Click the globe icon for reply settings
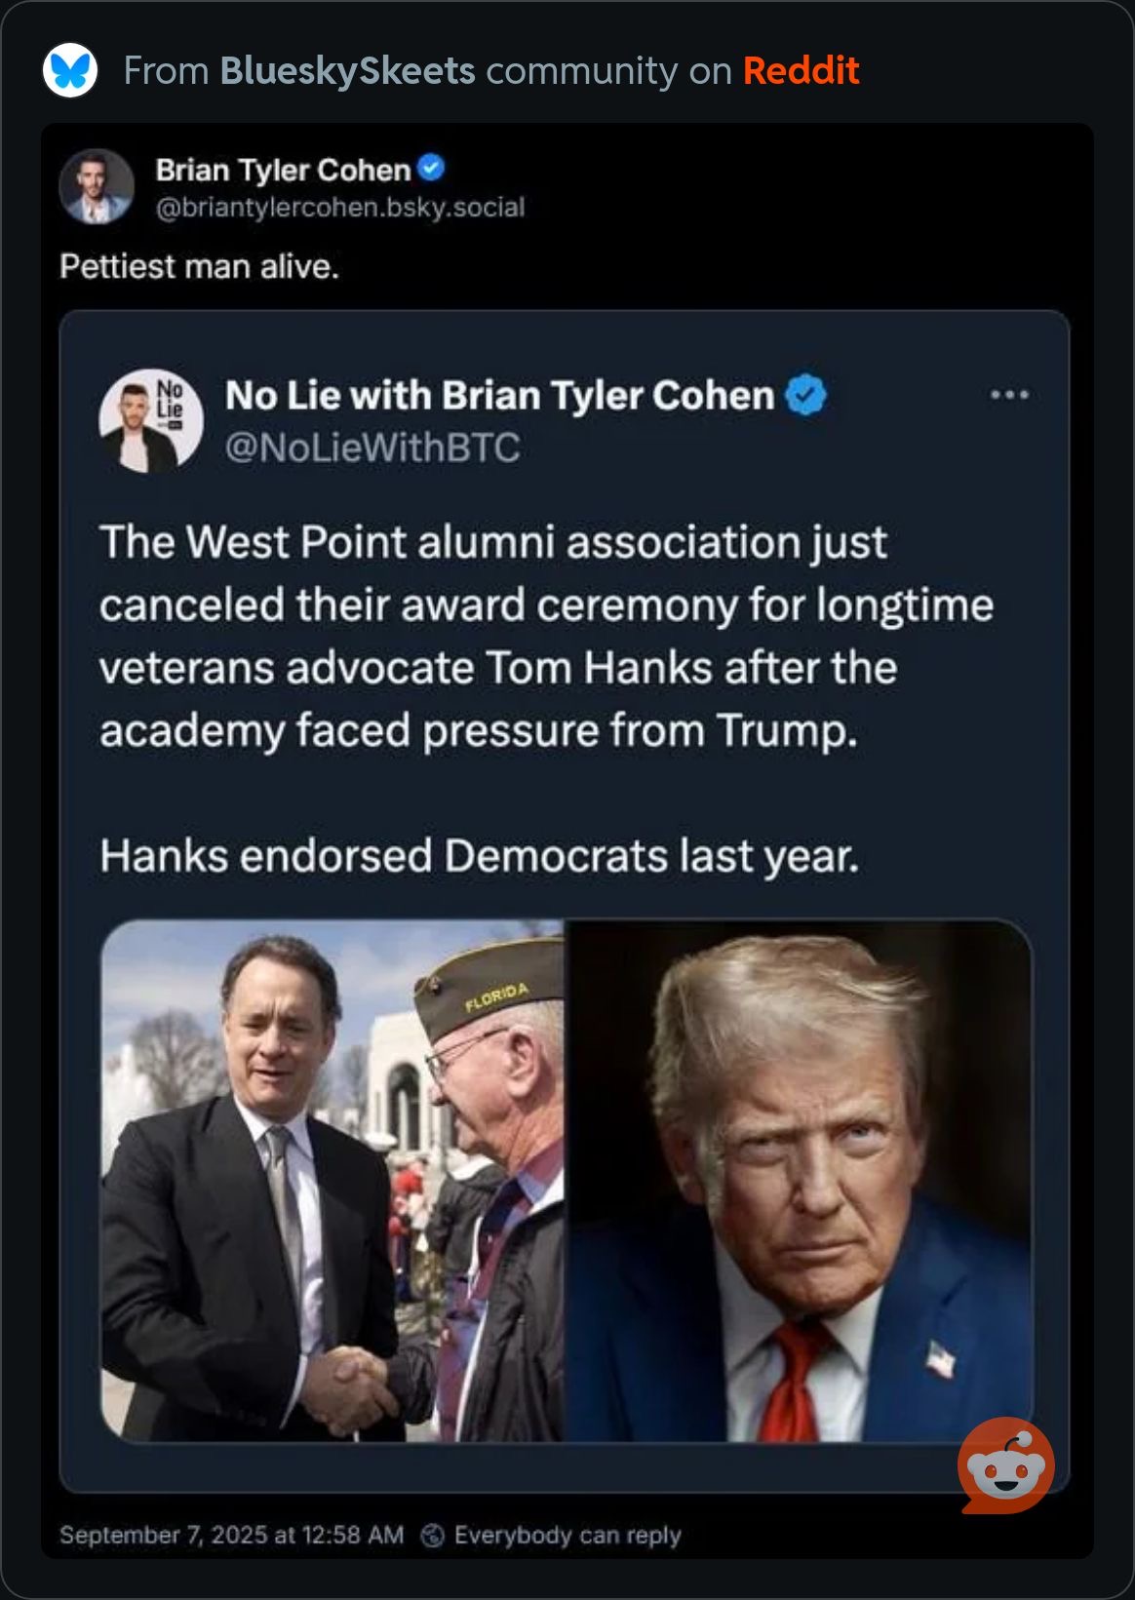The width and height of the screenshot is (1135, 1600). (432, 1536)
